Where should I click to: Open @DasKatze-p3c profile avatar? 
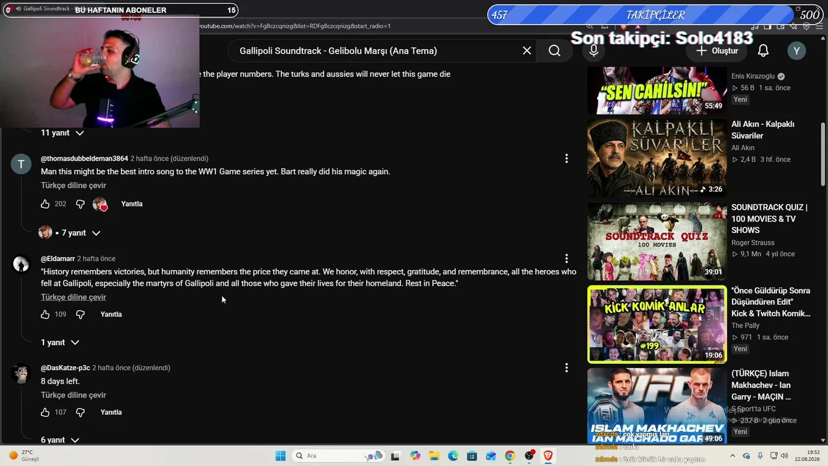pos(21,373)
